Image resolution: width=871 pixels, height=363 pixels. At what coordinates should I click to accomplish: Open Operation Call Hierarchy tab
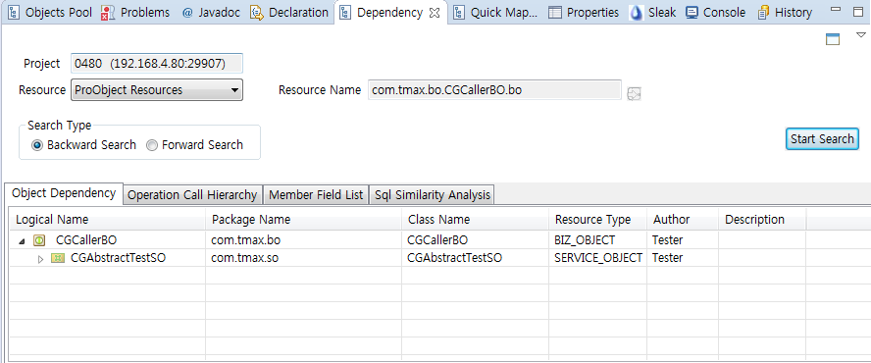coord(192,195)
